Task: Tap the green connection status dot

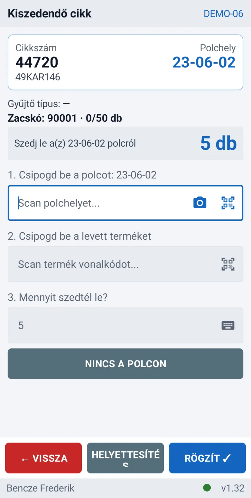Action: (207, 488)
